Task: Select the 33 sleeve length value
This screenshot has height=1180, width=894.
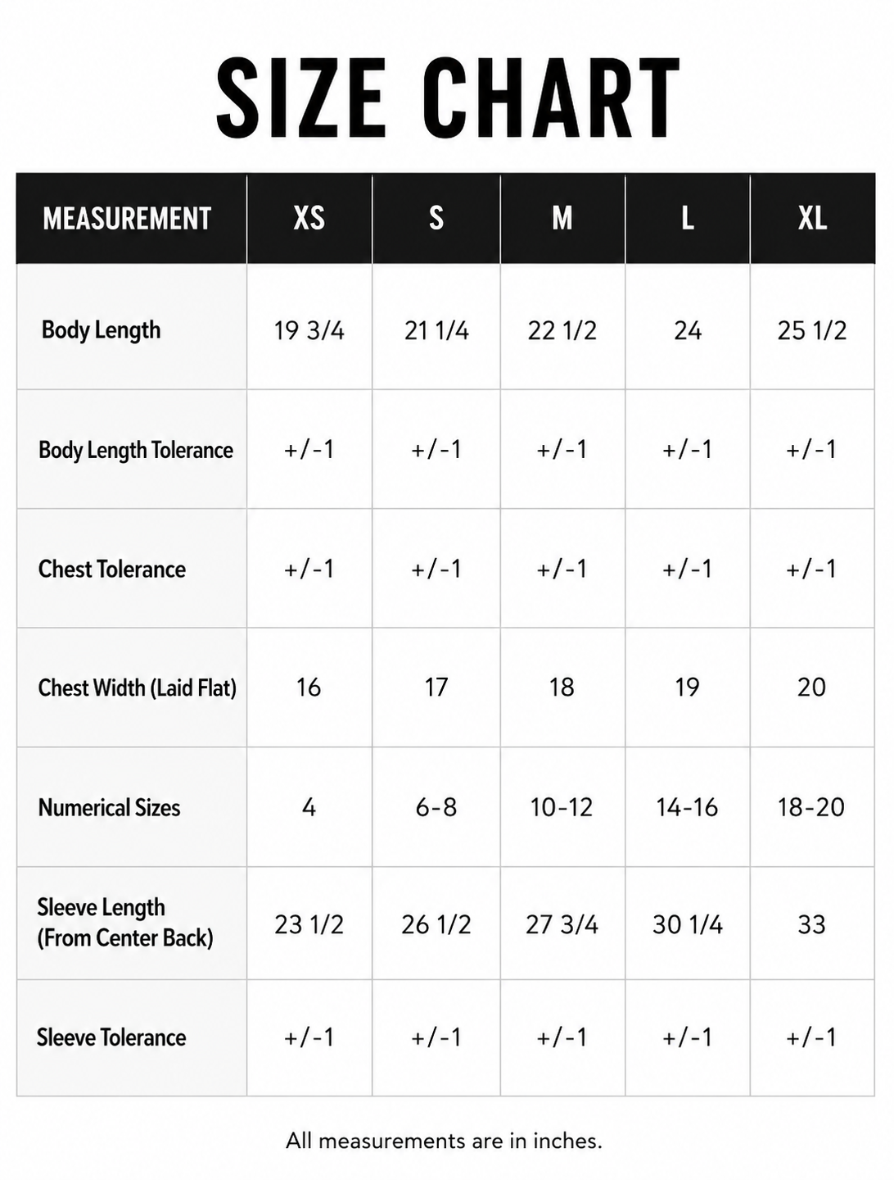Action: tap(811, 925)
